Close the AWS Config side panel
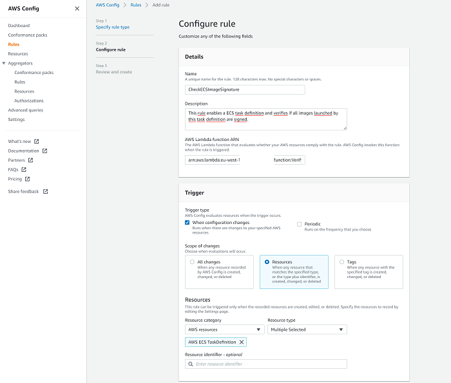Viewport: 451px width, 383px height. point(77,8)
